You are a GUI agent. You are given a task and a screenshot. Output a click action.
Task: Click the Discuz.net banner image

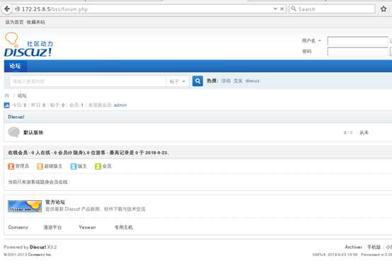(25, 207)
